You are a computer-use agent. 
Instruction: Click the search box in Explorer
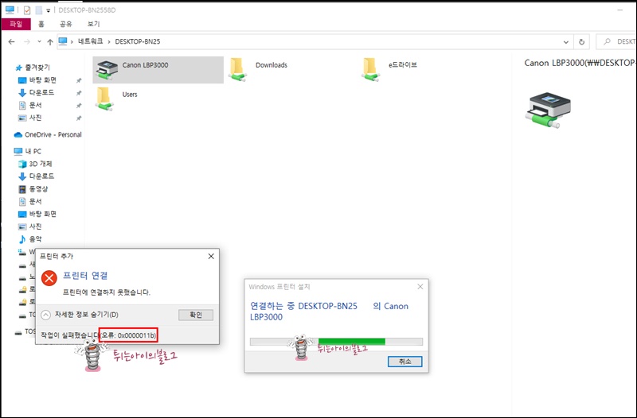(616, 42)
